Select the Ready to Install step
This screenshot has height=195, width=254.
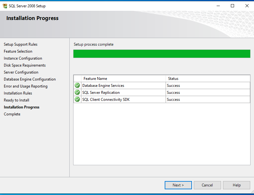[16, 100]
